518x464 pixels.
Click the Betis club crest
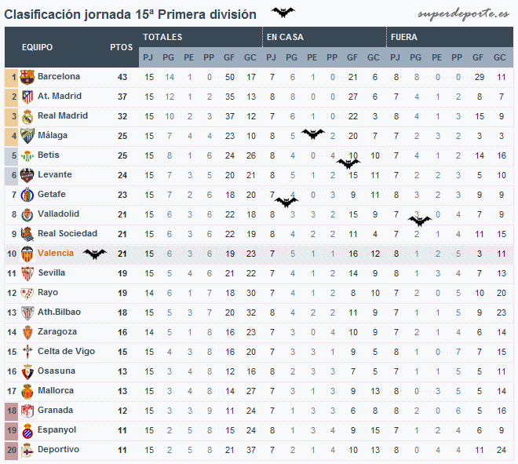point(27,155)
